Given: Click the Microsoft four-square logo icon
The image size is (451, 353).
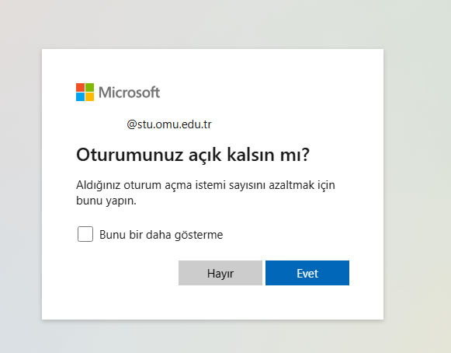Looking at the screenshot, I should pyautogui.click(x=85, y=93).
